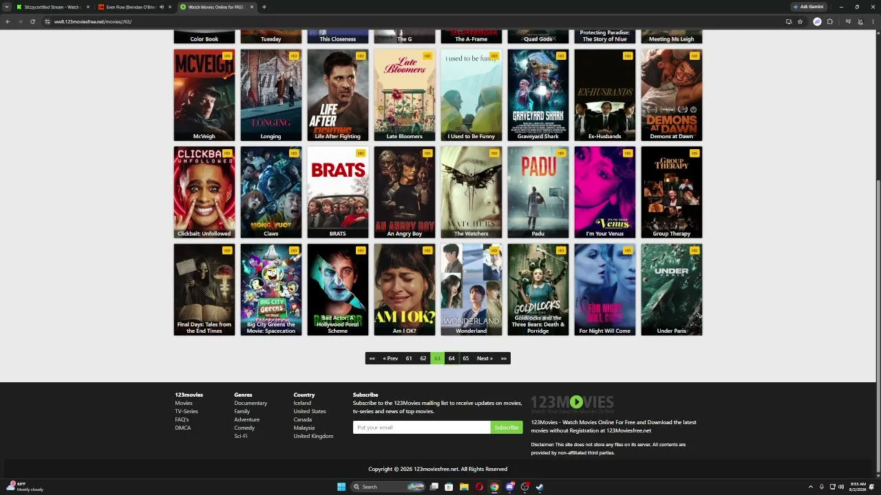Screen dimensions: 881x495
Task: Open the Life After Fighting poster
Action: click(x=338, y=95)
